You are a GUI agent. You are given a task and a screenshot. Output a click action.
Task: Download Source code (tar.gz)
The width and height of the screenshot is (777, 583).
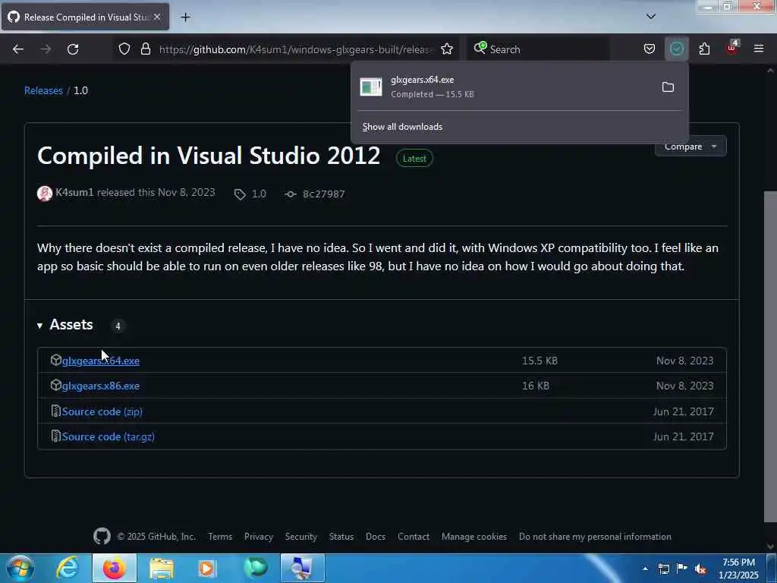pyautogui.click(x=108, y=436)
